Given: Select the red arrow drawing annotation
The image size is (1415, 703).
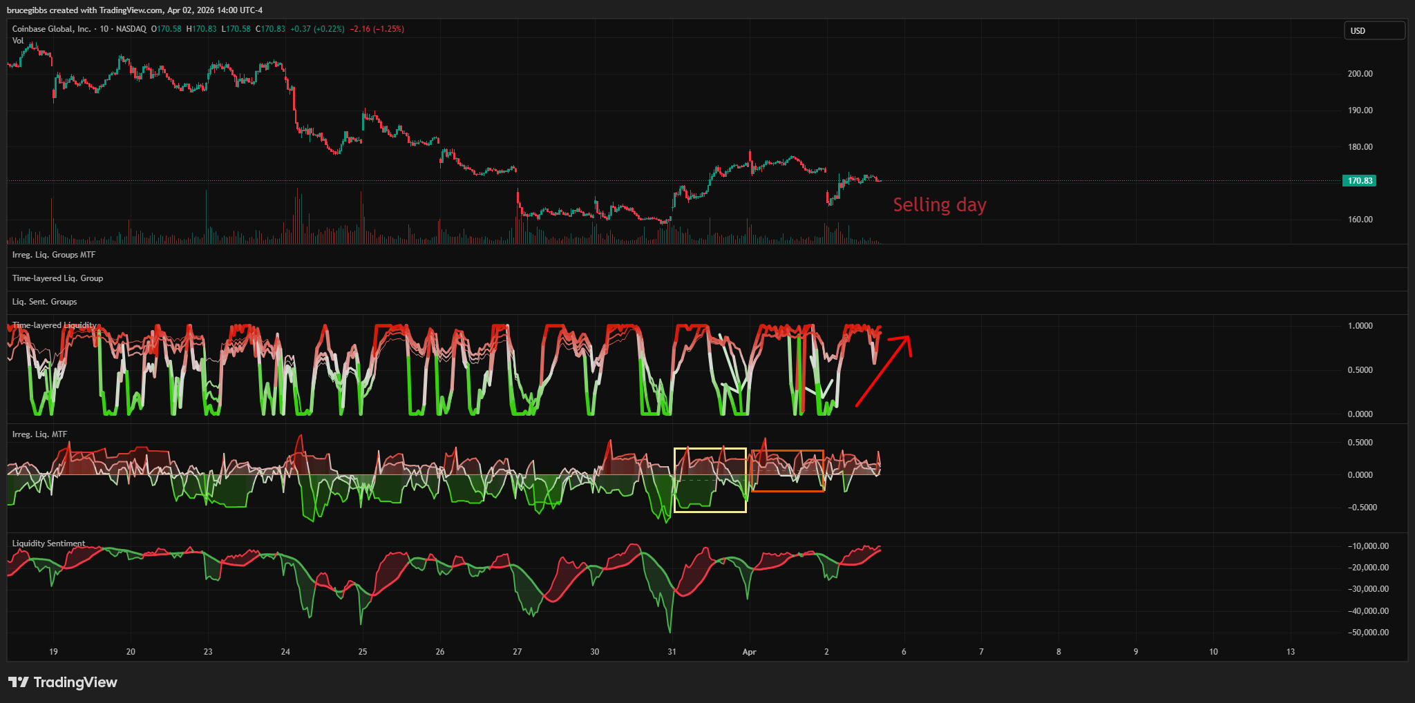Looking at the screenshot, I should pos(882,372).
